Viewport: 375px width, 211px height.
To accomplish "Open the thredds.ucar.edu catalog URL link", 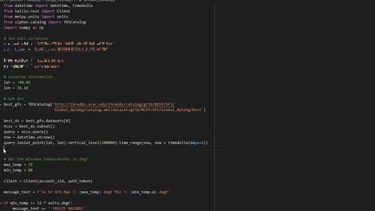I will click(115, 104).
